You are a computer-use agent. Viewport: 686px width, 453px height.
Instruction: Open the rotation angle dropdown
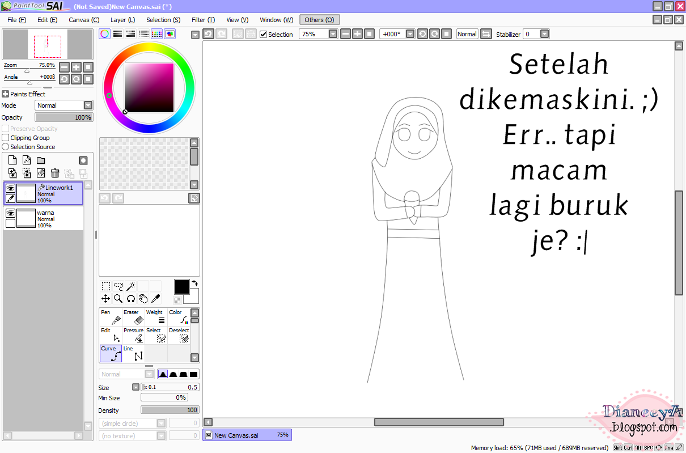(411, 34)
